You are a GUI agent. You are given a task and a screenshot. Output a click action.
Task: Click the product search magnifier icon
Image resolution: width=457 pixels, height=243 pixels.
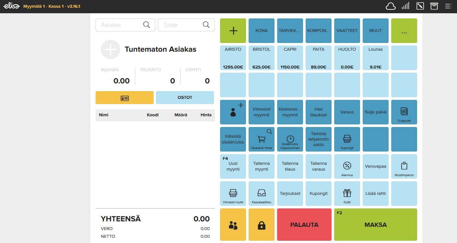click(206, 25)
